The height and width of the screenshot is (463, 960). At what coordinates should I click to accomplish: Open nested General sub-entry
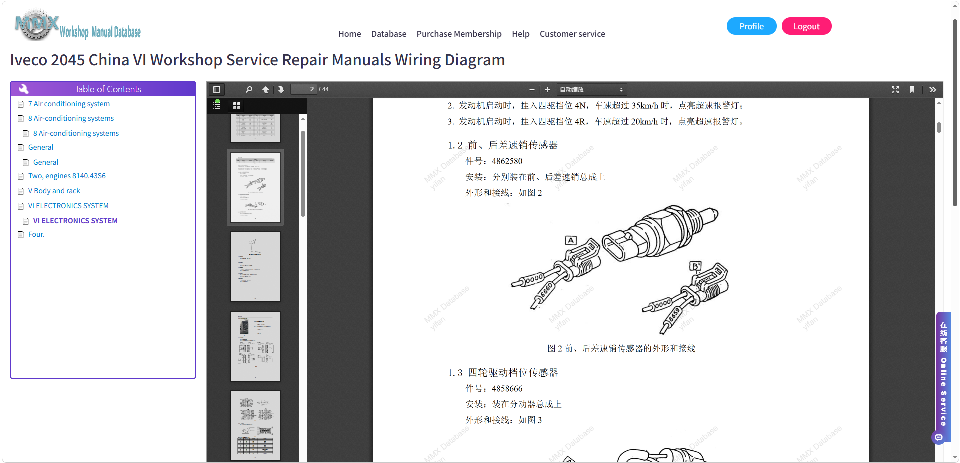(x=46, y=162)
